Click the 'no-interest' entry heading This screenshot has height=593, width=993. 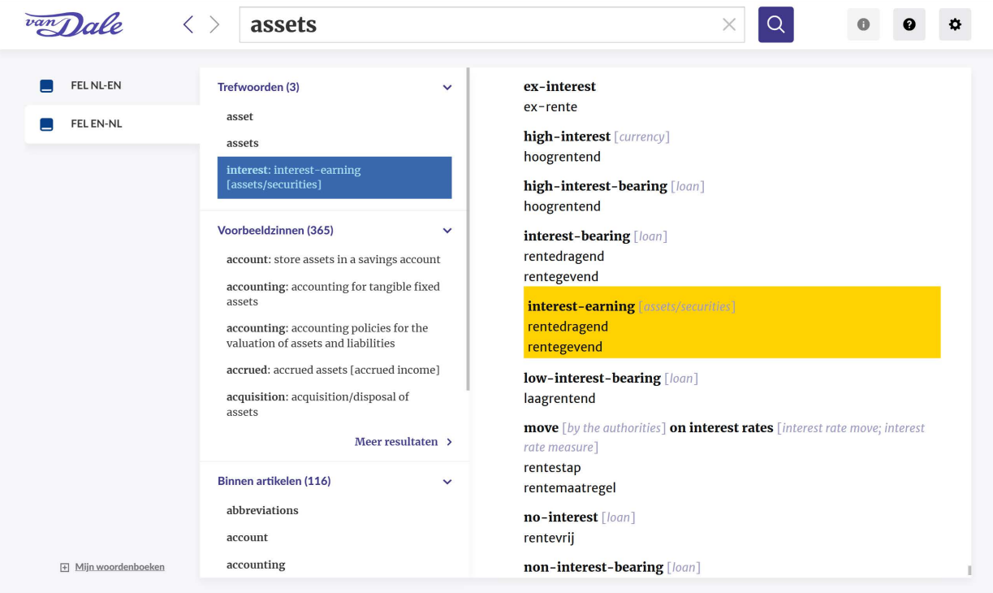click(x=560, y=517)
